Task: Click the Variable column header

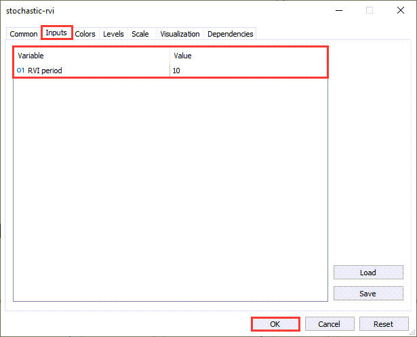Action: tap(92, 56)
